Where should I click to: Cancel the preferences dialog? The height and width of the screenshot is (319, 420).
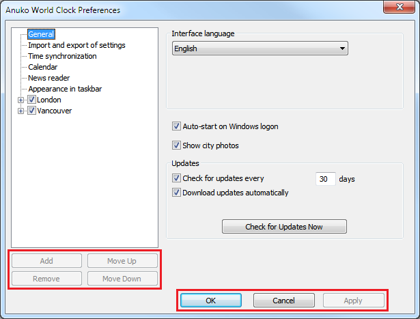[283, 301]
